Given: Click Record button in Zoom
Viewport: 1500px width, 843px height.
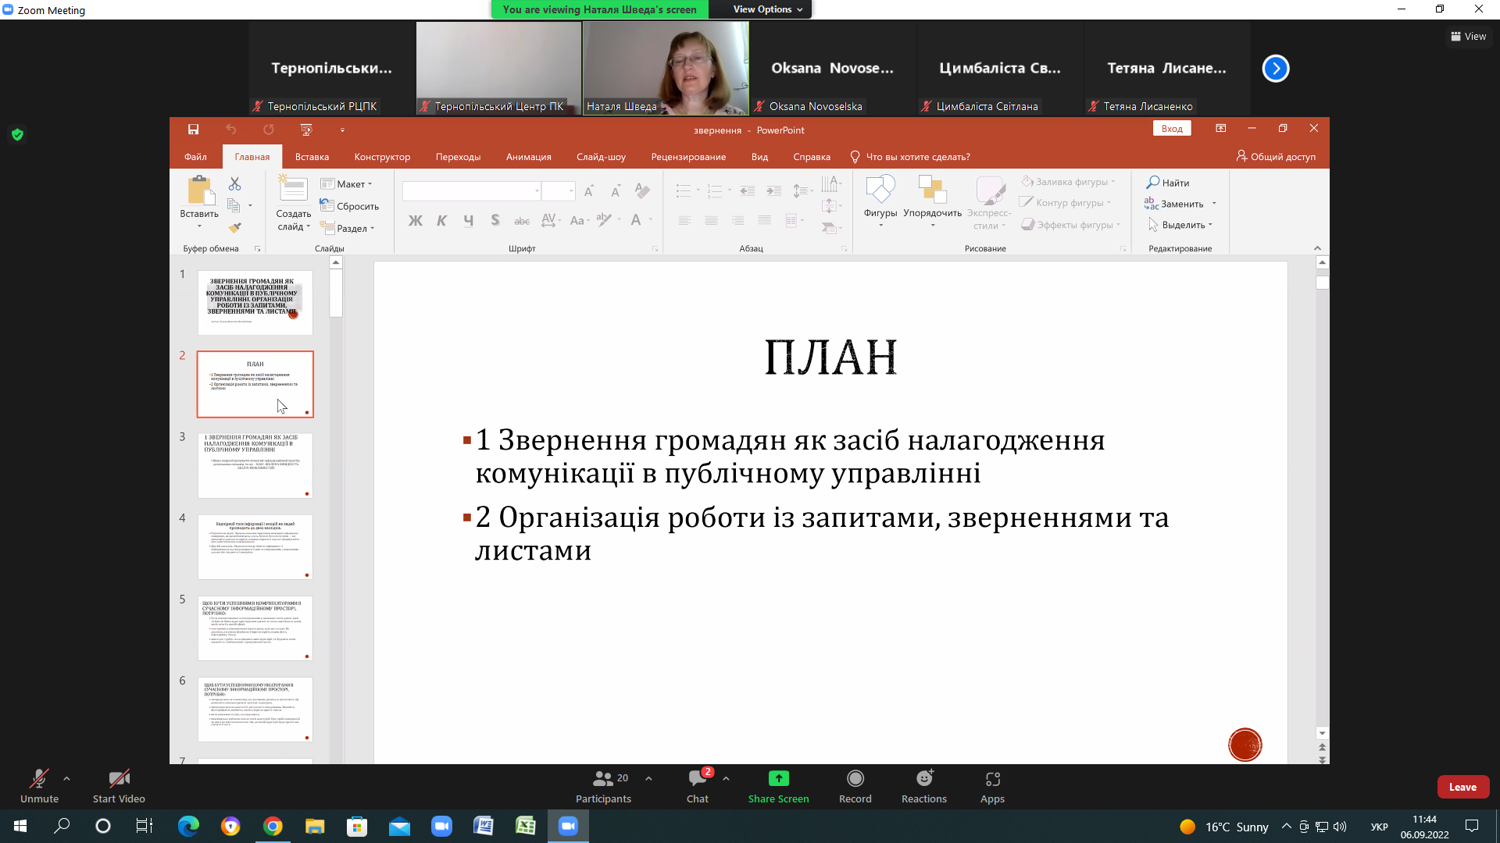Looking at the screenshot, I should 855,786.
